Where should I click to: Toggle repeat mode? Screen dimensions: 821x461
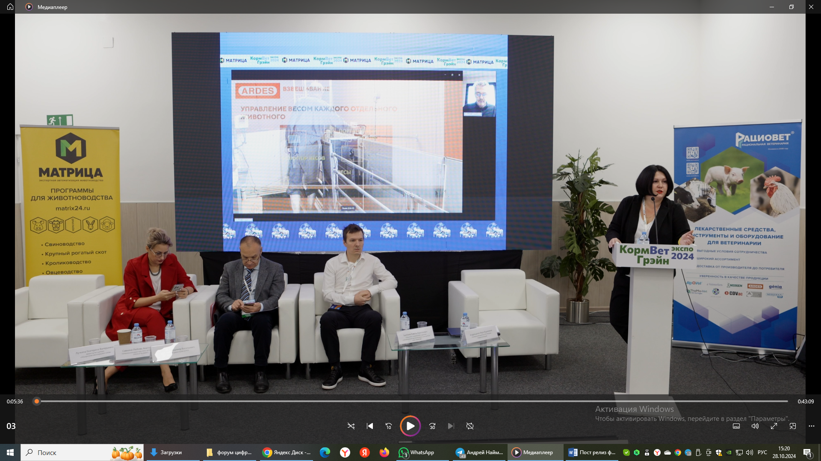click(x=470, y=426)
